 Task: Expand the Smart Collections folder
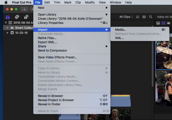[x=8, y=28]
